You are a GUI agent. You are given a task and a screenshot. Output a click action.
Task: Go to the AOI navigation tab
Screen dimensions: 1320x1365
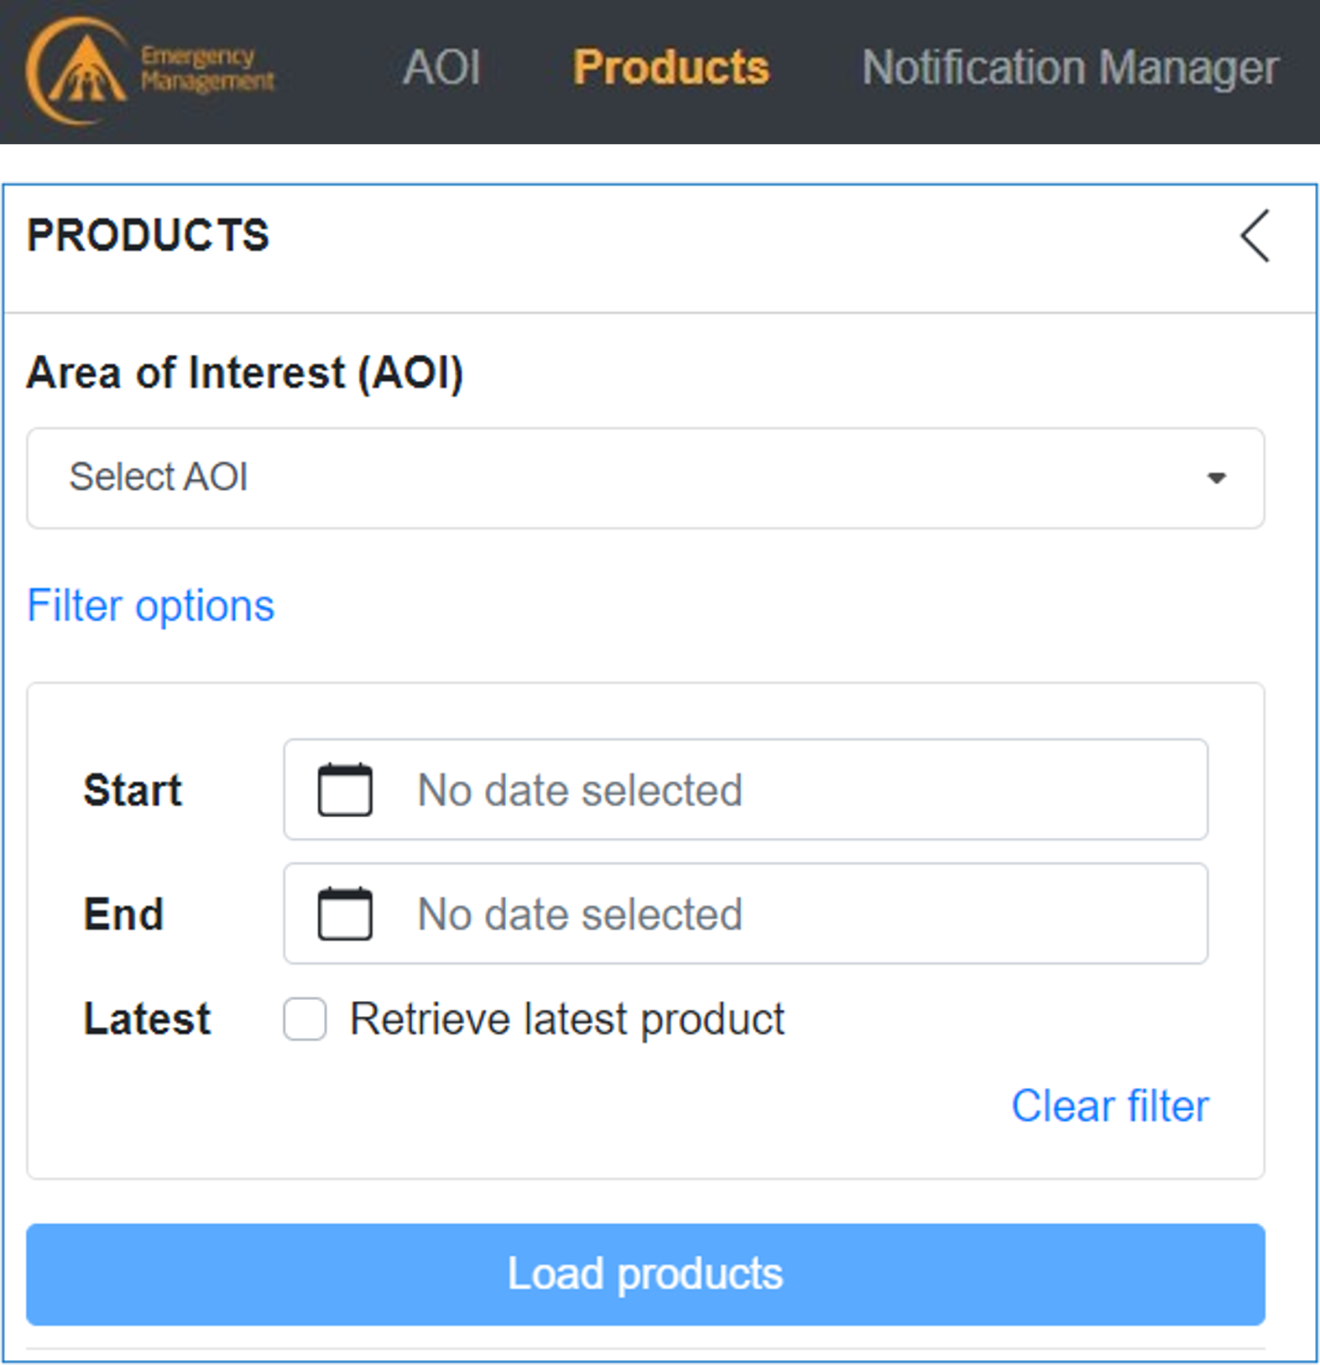click(x=441, y=67)
